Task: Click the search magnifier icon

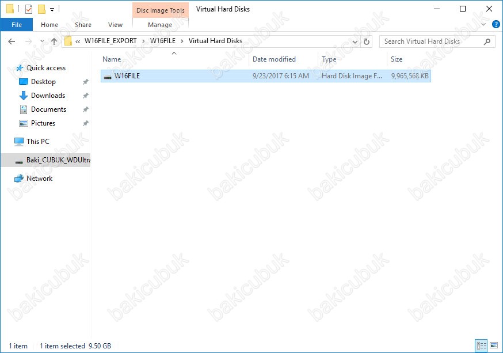Action: [487, 41]
